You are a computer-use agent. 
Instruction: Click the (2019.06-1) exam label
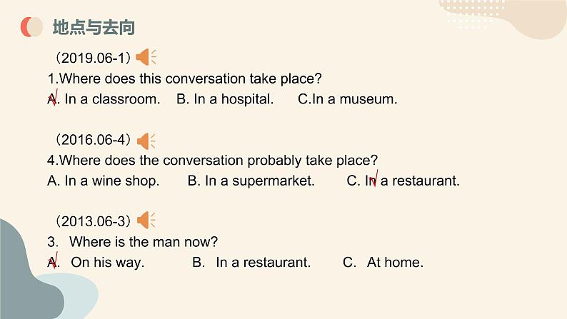(x=93, y=58)
